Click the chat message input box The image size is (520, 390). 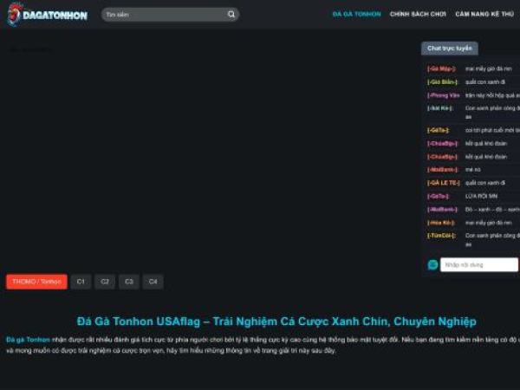(x=478, y=264)
